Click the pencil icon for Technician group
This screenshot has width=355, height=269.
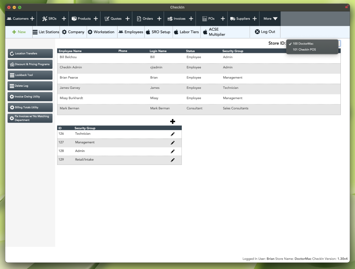[x=173, y=134]
